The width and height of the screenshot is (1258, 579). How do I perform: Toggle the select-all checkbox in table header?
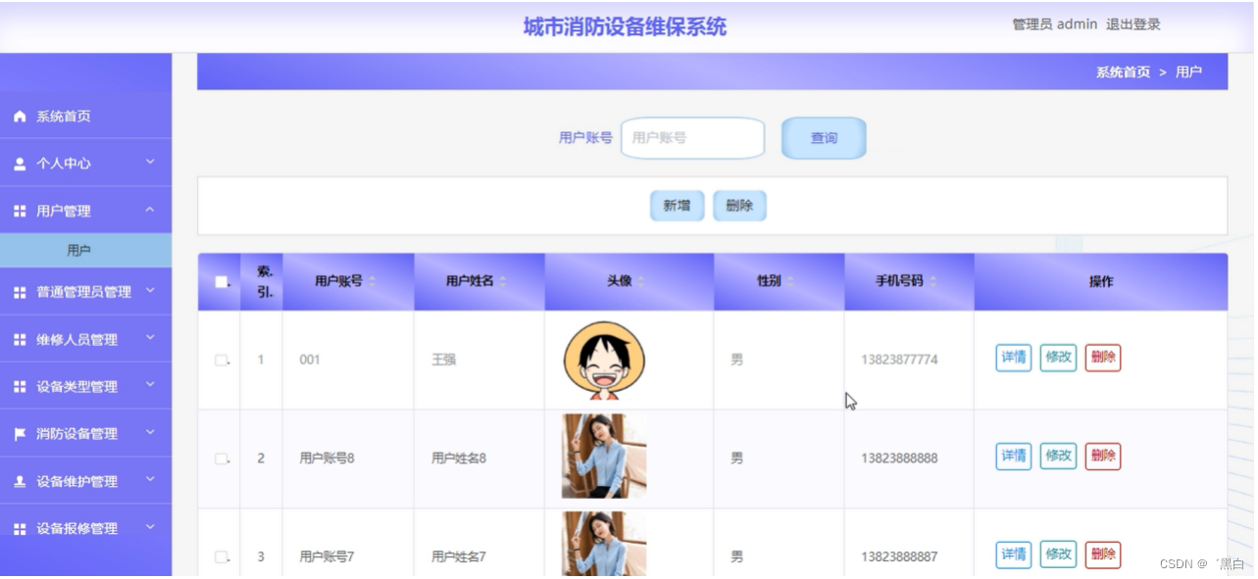[222, 282]
